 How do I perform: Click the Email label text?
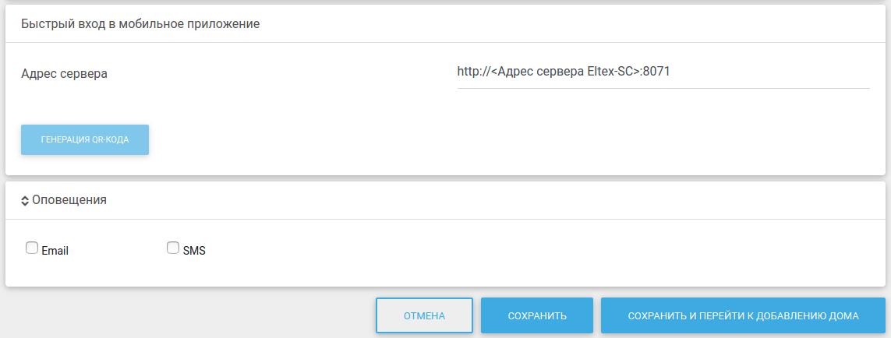(55, 251)
